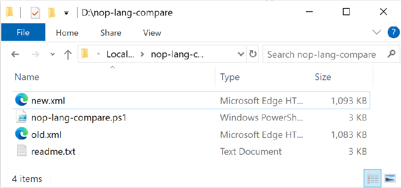Click the PowerShell script icon for nop-lang-compare.ps1
Viewport: 401px width, 188px height.
[22, 117]
